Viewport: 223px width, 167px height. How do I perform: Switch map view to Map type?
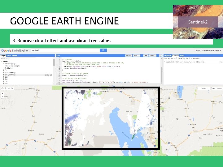tap(214, 88)
